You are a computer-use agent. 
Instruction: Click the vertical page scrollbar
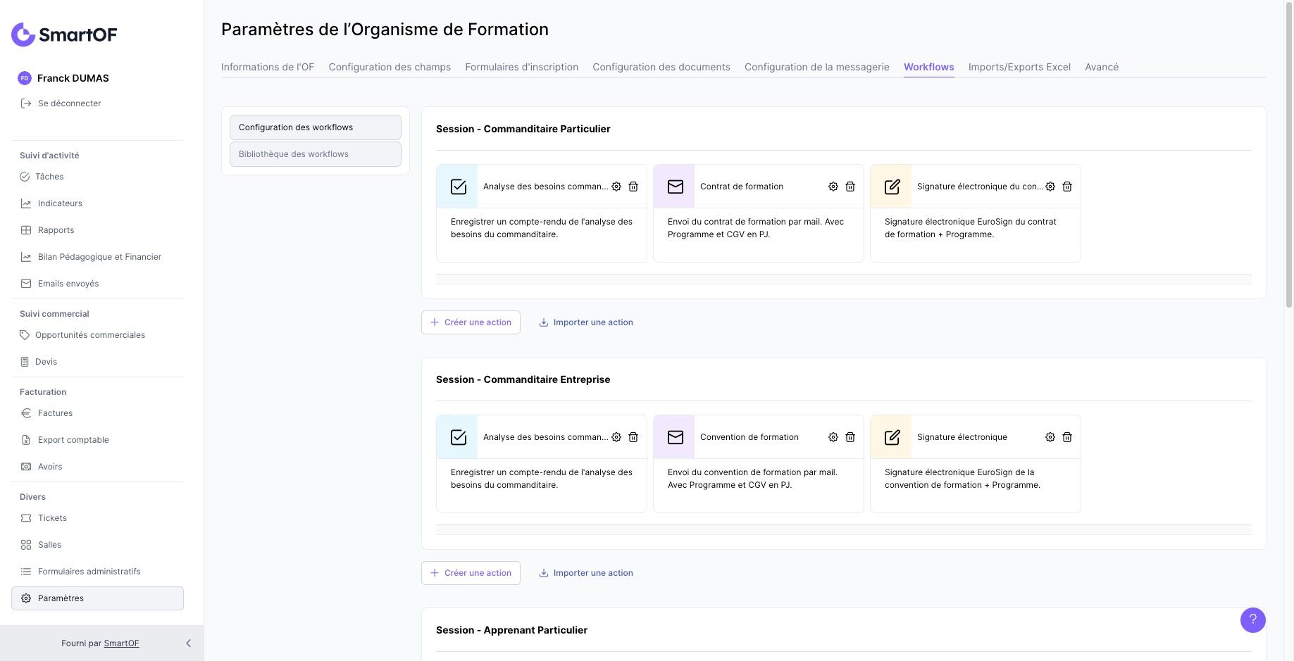(x=1288, y=155)
